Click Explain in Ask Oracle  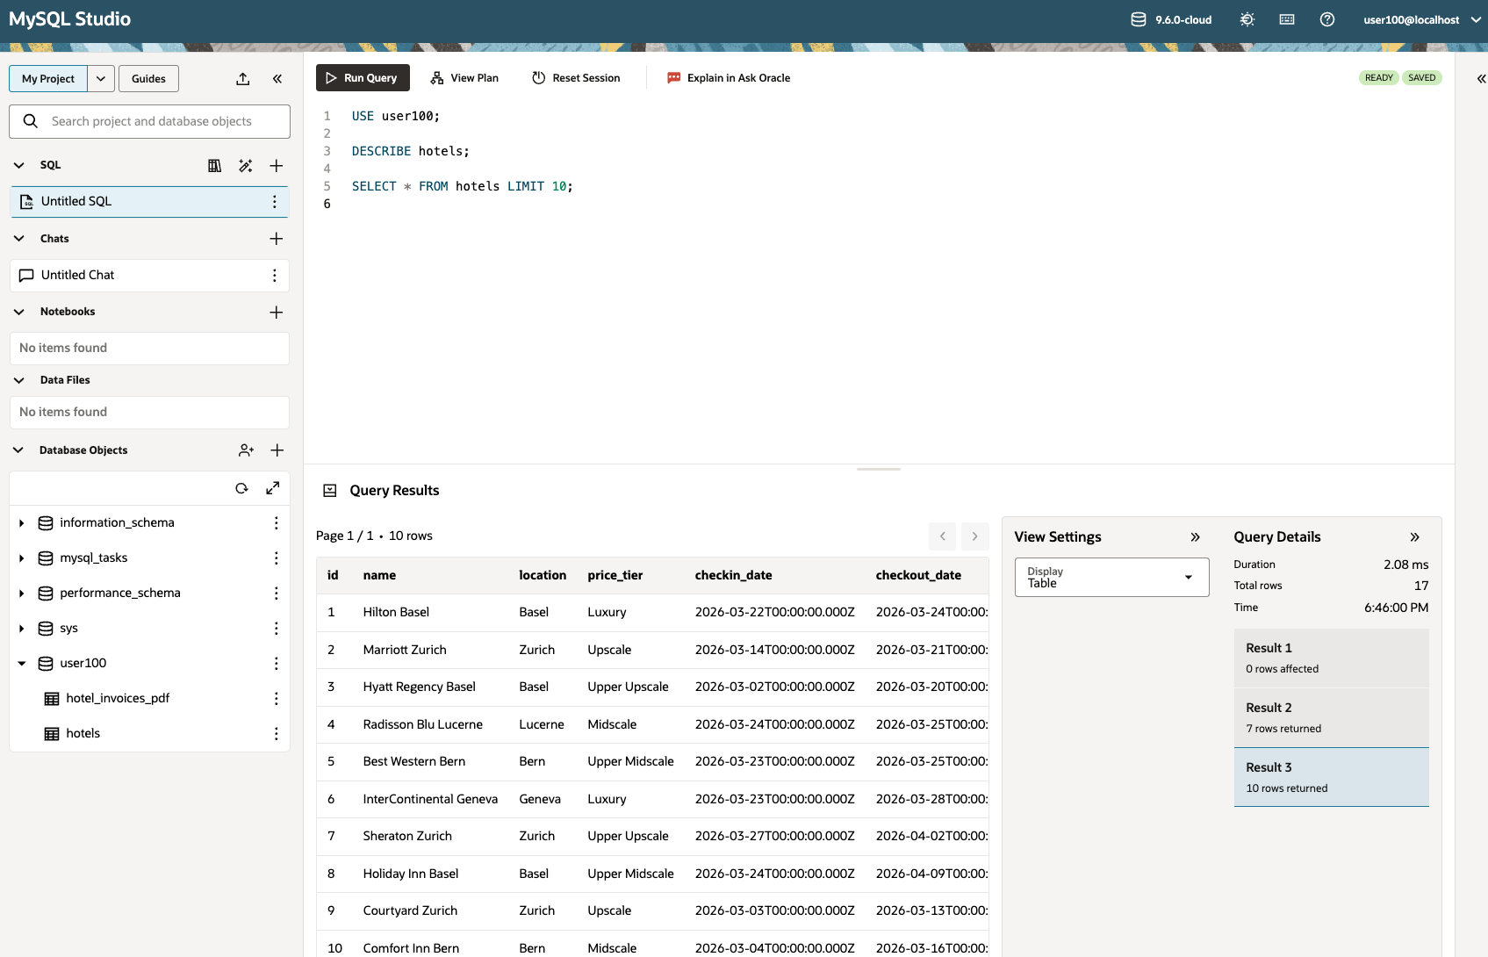[x=729, y=78]
